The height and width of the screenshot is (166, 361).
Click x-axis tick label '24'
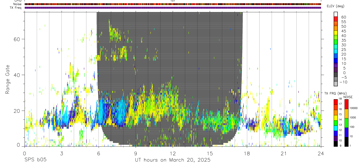tap(321, 153)
